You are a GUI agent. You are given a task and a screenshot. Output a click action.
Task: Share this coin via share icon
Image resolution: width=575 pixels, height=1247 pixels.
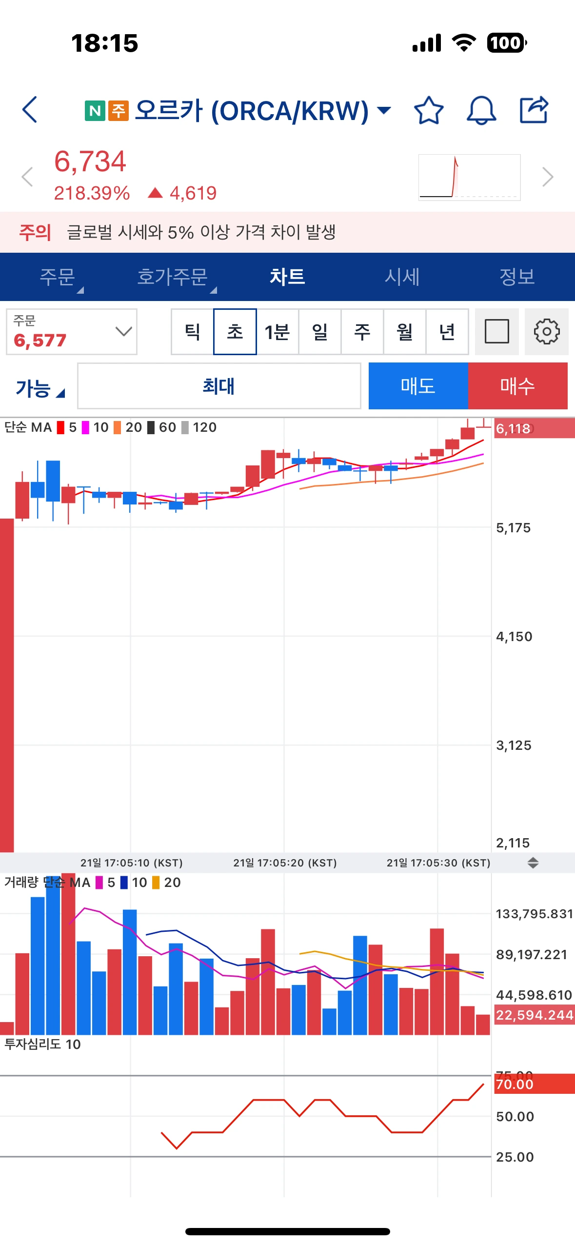[534, 110]
